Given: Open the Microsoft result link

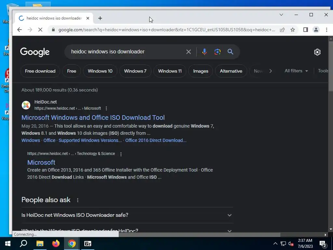Looking at the screenshot, I should pos(41,162).
